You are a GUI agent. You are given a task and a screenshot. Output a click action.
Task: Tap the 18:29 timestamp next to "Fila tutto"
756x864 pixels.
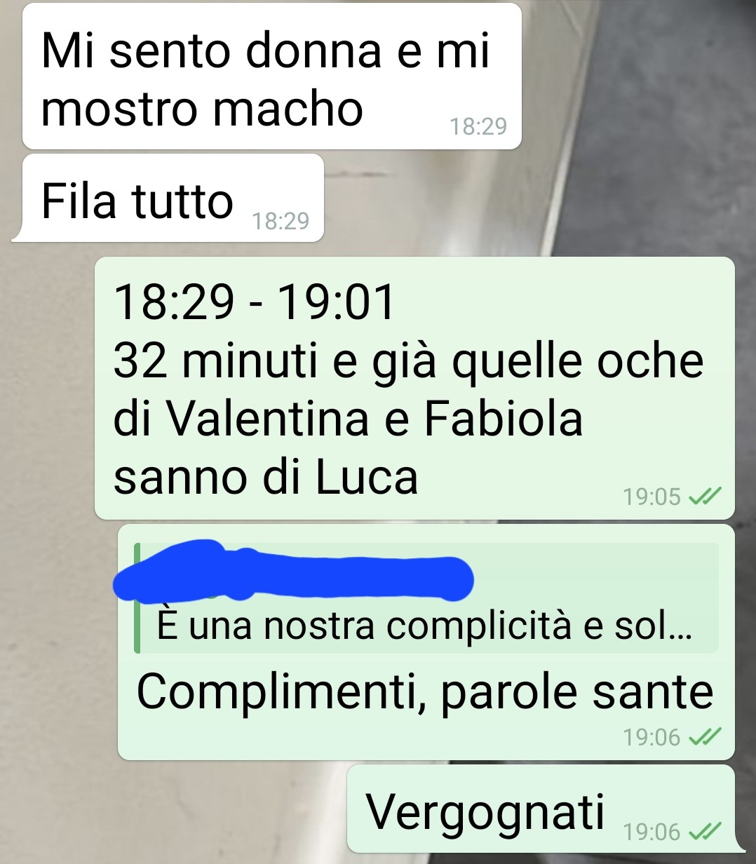click(x=281, y=221)
